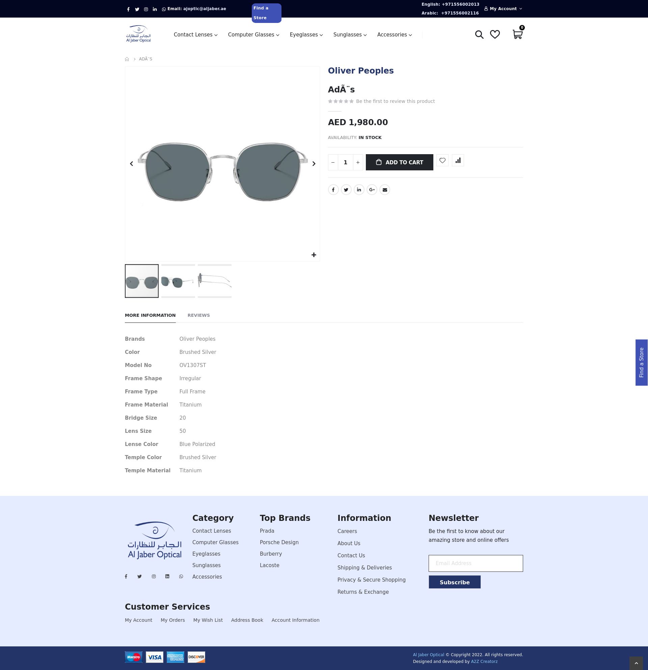Viewport: 648px width, 670px height.
Task: Open the wishlist heart icon in header
Action: [x=495, y=34]
